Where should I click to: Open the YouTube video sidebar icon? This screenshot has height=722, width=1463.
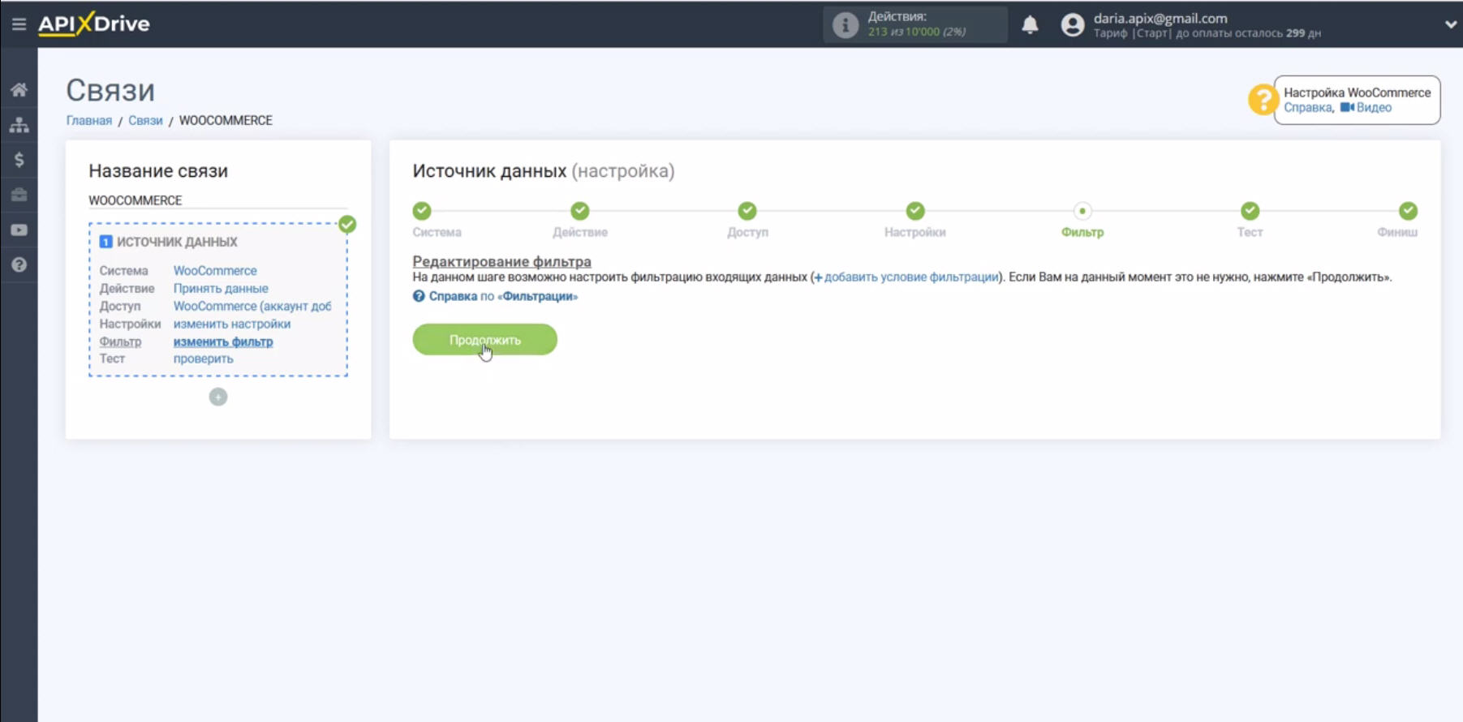coord(19,230)
